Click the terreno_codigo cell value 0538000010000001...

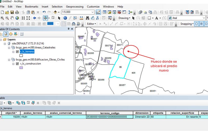point(109,117)
